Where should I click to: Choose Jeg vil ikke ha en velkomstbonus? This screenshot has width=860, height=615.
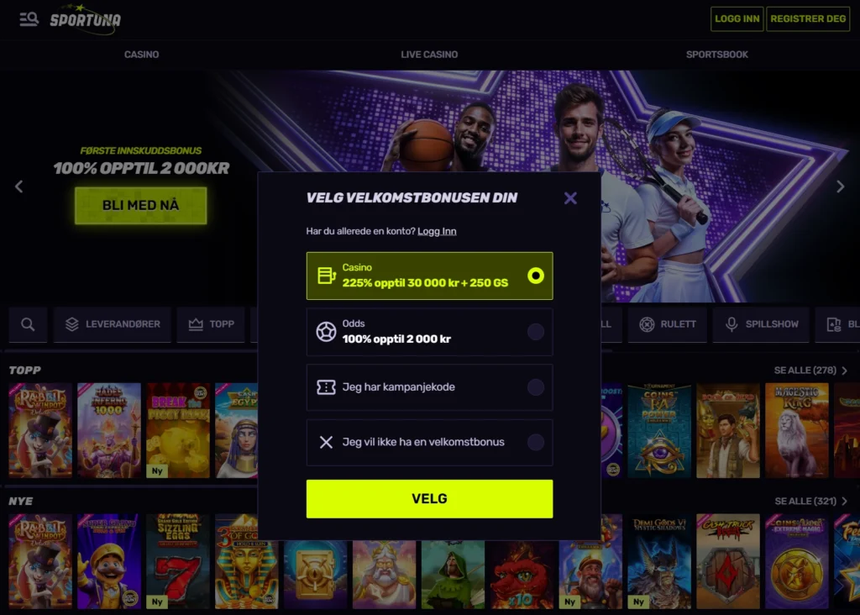point(429,442)
